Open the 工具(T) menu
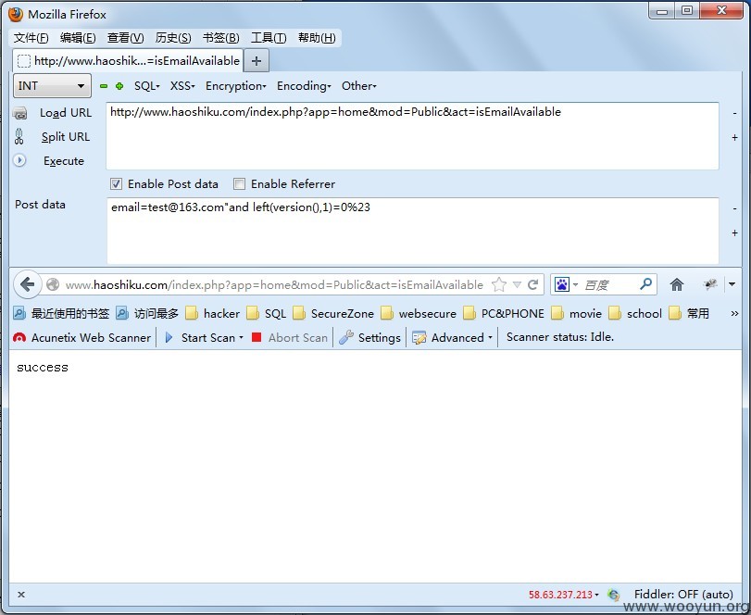The height and width of the screenshot is (615, 751). (269, 38)
